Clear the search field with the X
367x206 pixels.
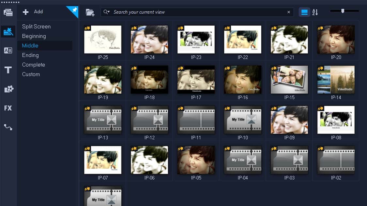(x=289, y=12)
